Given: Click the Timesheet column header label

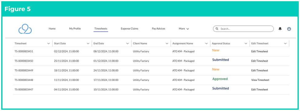Looking at the screenshot, I should tap(21, 44).
